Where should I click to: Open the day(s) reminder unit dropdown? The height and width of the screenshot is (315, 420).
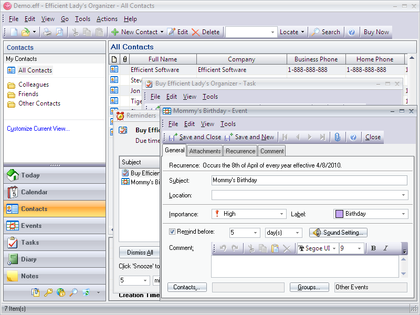coord(298,233)
